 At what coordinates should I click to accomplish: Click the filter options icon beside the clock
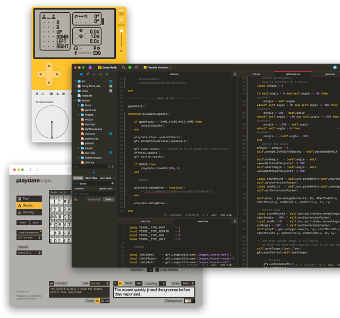pyautogui.click(x=113, y=166)
